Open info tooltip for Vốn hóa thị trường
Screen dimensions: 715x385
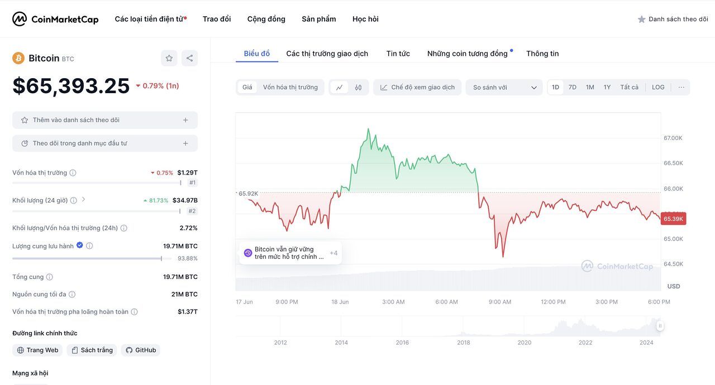point(73,173)
